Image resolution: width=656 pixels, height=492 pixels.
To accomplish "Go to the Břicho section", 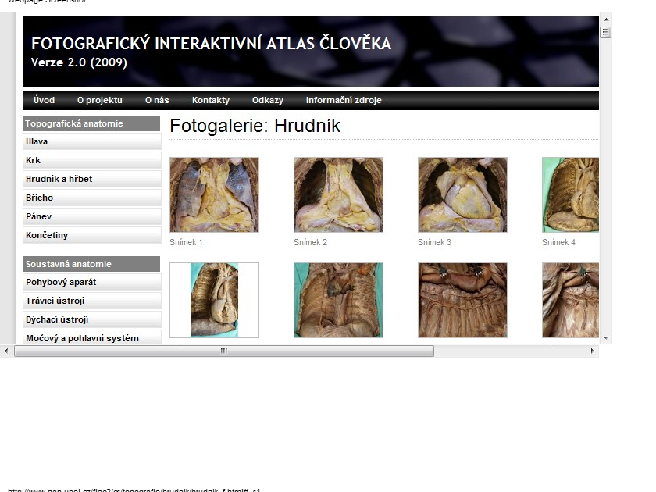I will (91, 198).
